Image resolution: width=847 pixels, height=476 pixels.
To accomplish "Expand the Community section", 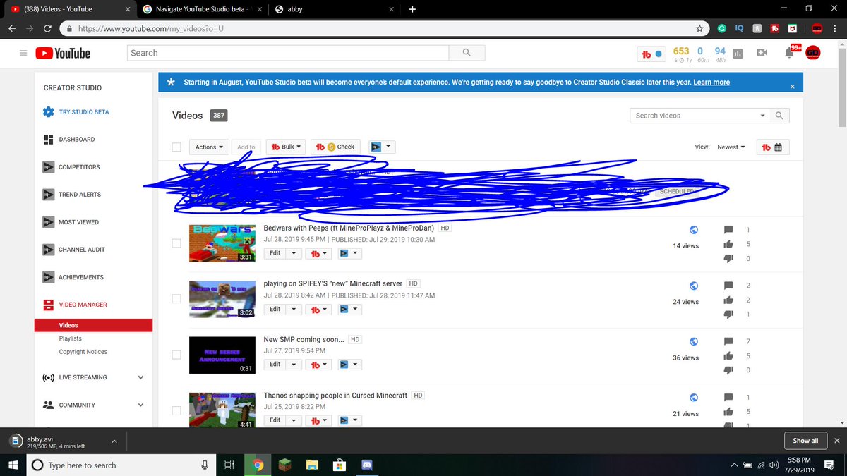I will [x=140, y=405].
